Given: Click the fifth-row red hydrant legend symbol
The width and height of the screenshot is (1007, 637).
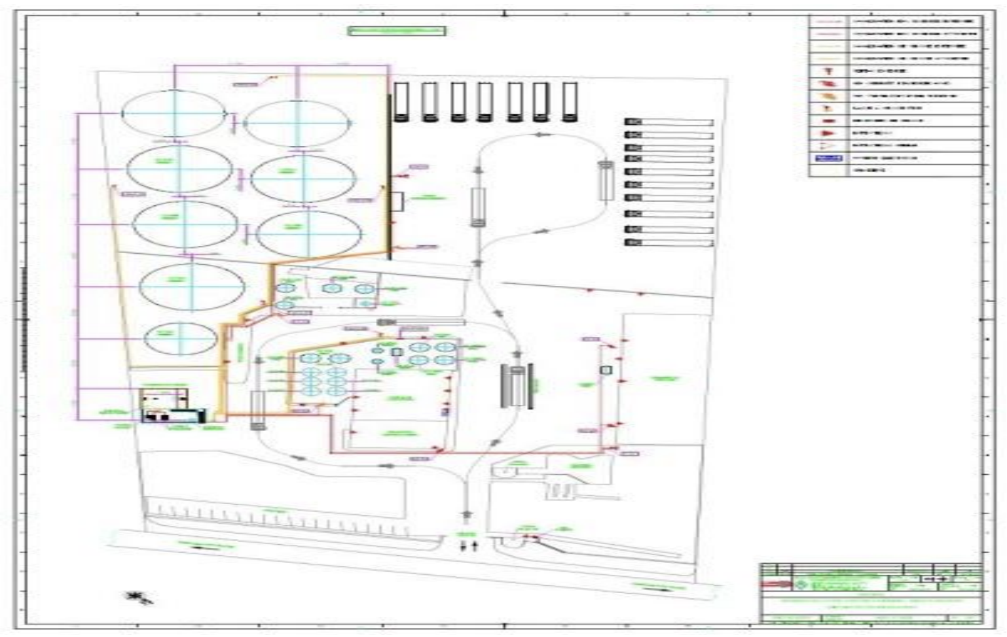Looking at the screenshot, I should click(x=829, y=71).
